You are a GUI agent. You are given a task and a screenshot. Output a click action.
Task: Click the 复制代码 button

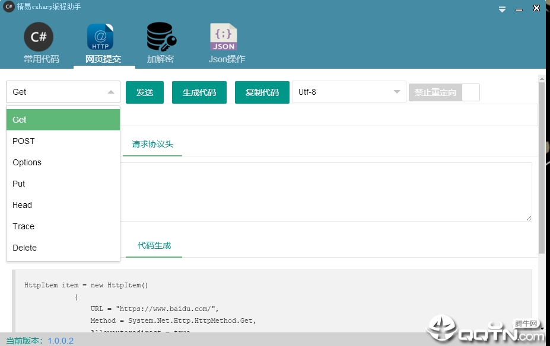[x=262, y=92]
